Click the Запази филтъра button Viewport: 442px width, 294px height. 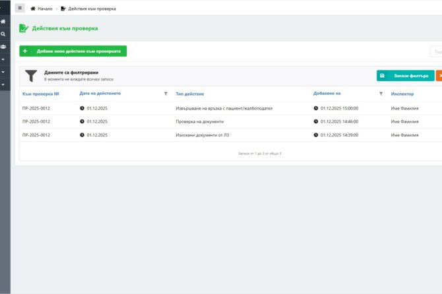[405, 76]
